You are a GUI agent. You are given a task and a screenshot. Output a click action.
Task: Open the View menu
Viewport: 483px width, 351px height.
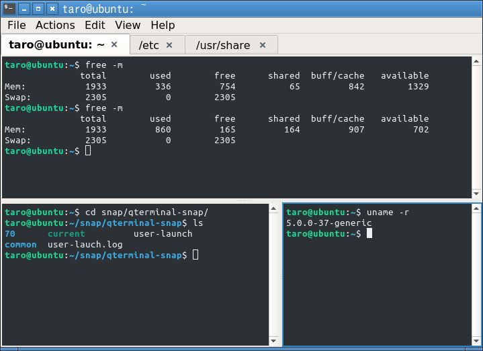128,25
